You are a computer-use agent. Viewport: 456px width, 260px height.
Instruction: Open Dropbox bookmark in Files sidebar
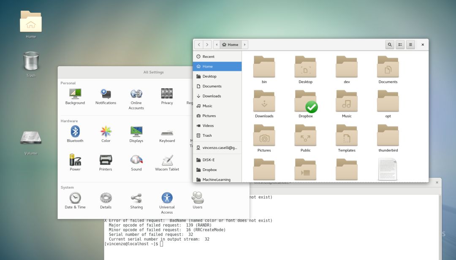[217, 170]
